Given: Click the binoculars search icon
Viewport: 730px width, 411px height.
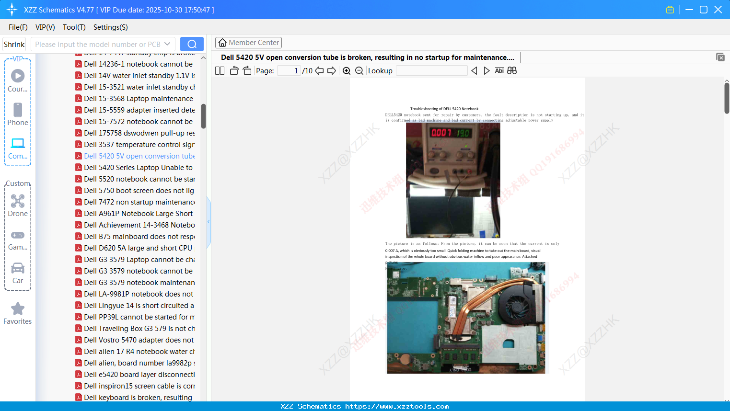Looking at the screenshot, I should [512, 71].
